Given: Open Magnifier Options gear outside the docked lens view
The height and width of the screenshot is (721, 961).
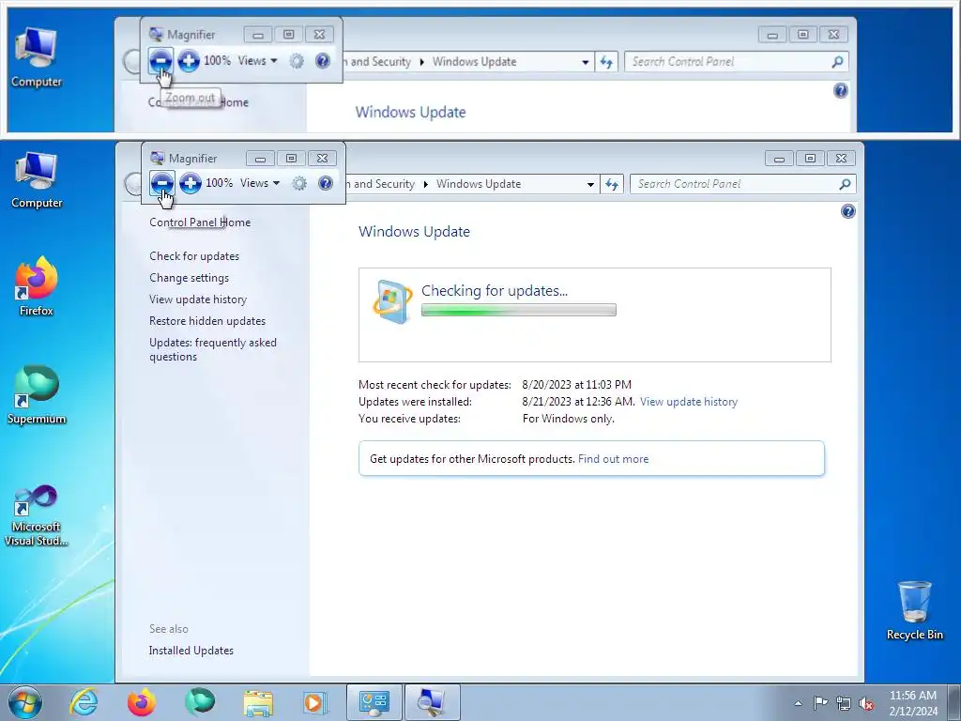Looking at the screenshot, I should pyautogui.click(x=299, y=183).
